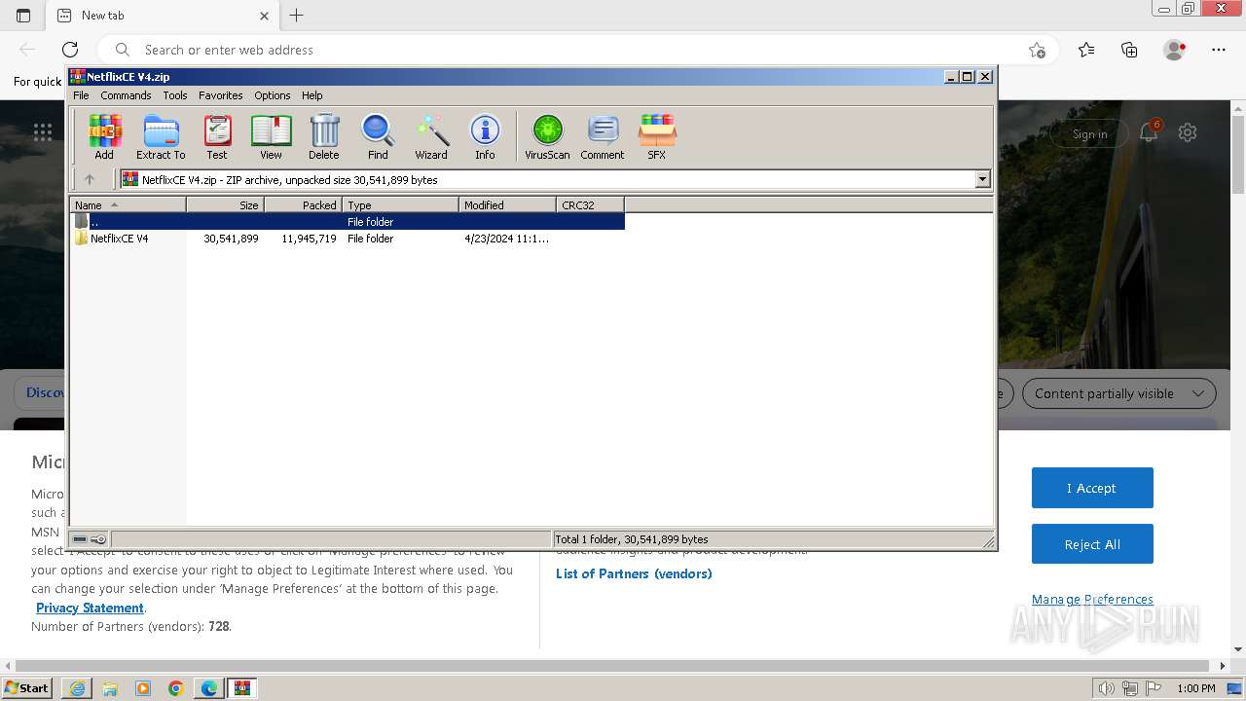Sort file list by CRC32 column
Viewport: 1246px width, 701px height.
click(590, 204)
